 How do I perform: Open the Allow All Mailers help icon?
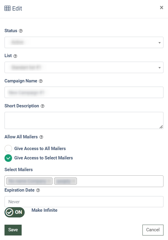41,137
